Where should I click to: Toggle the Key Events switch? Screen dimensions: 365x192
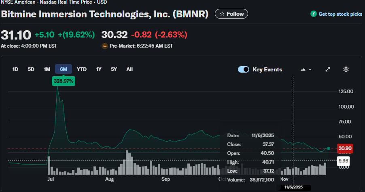244,69
